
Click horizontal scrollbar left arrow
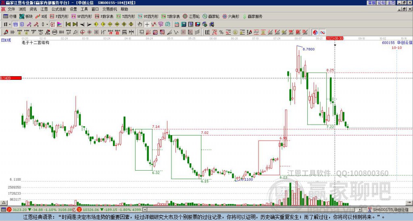(145, 210)
